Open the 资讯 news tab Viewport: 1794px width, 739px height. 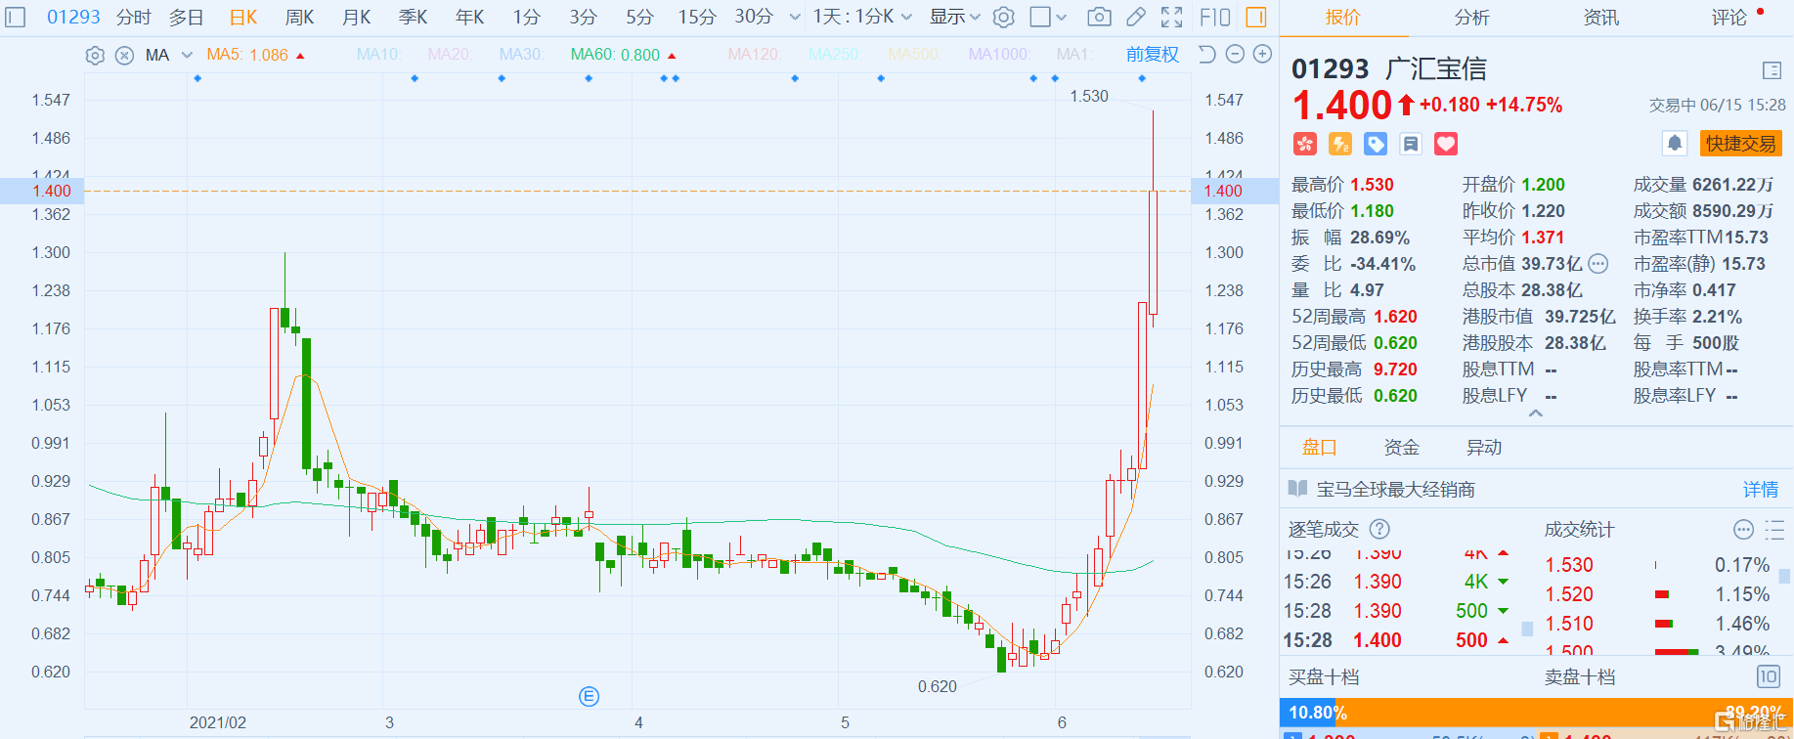point(1600,18)
